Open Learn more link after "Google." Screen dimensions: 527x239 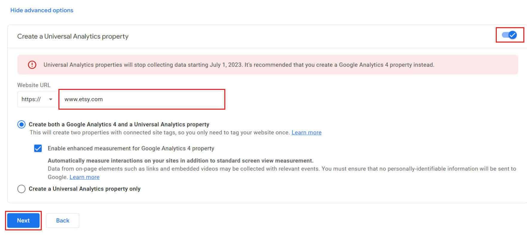[x=84, y=177]
